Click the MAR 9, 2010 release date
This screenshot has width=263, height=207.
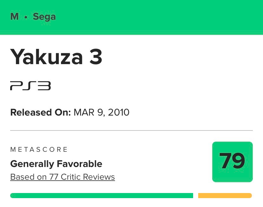click(101, 112)
